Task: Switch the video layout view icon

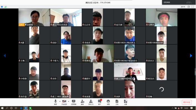Action: [x=189, y=7]
